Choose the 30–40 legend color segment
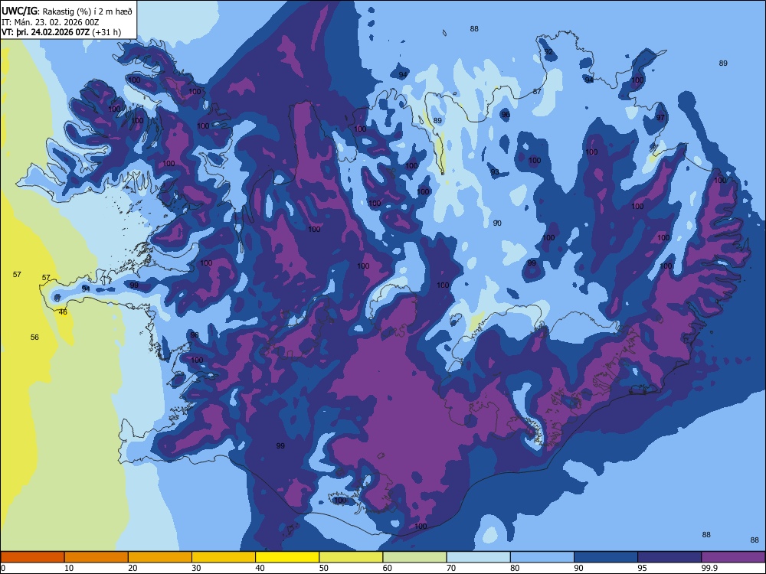This screenshot has height=574, width=766. coord(224,557)
